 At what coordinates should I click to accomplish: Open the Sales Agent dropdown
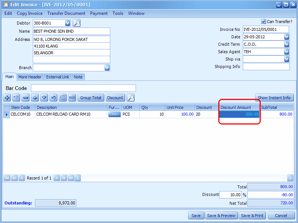tap(286, 52)
